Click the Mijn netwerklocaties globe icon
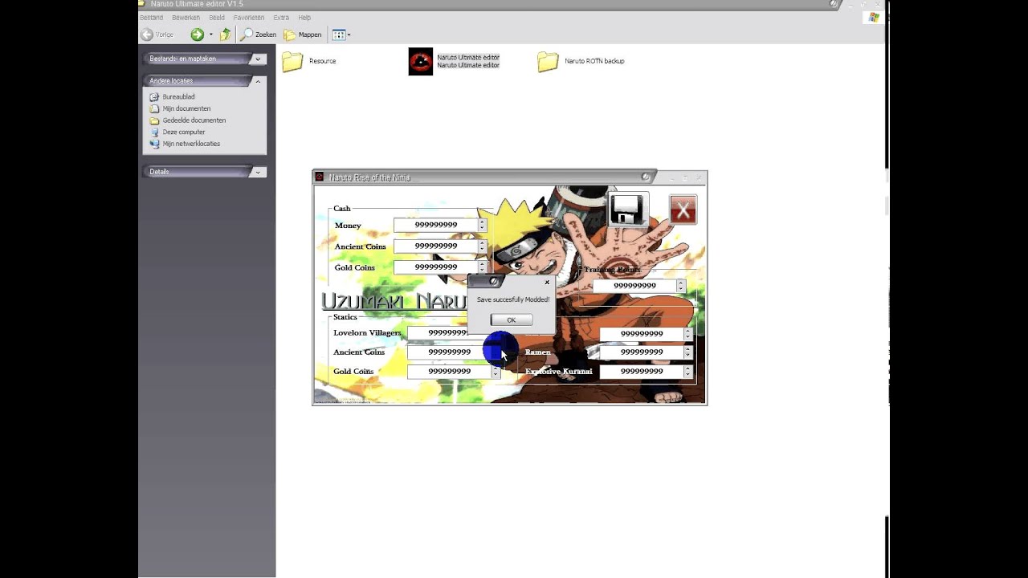This screenshot has height=578, width=1028. click(x=155, y=144)
